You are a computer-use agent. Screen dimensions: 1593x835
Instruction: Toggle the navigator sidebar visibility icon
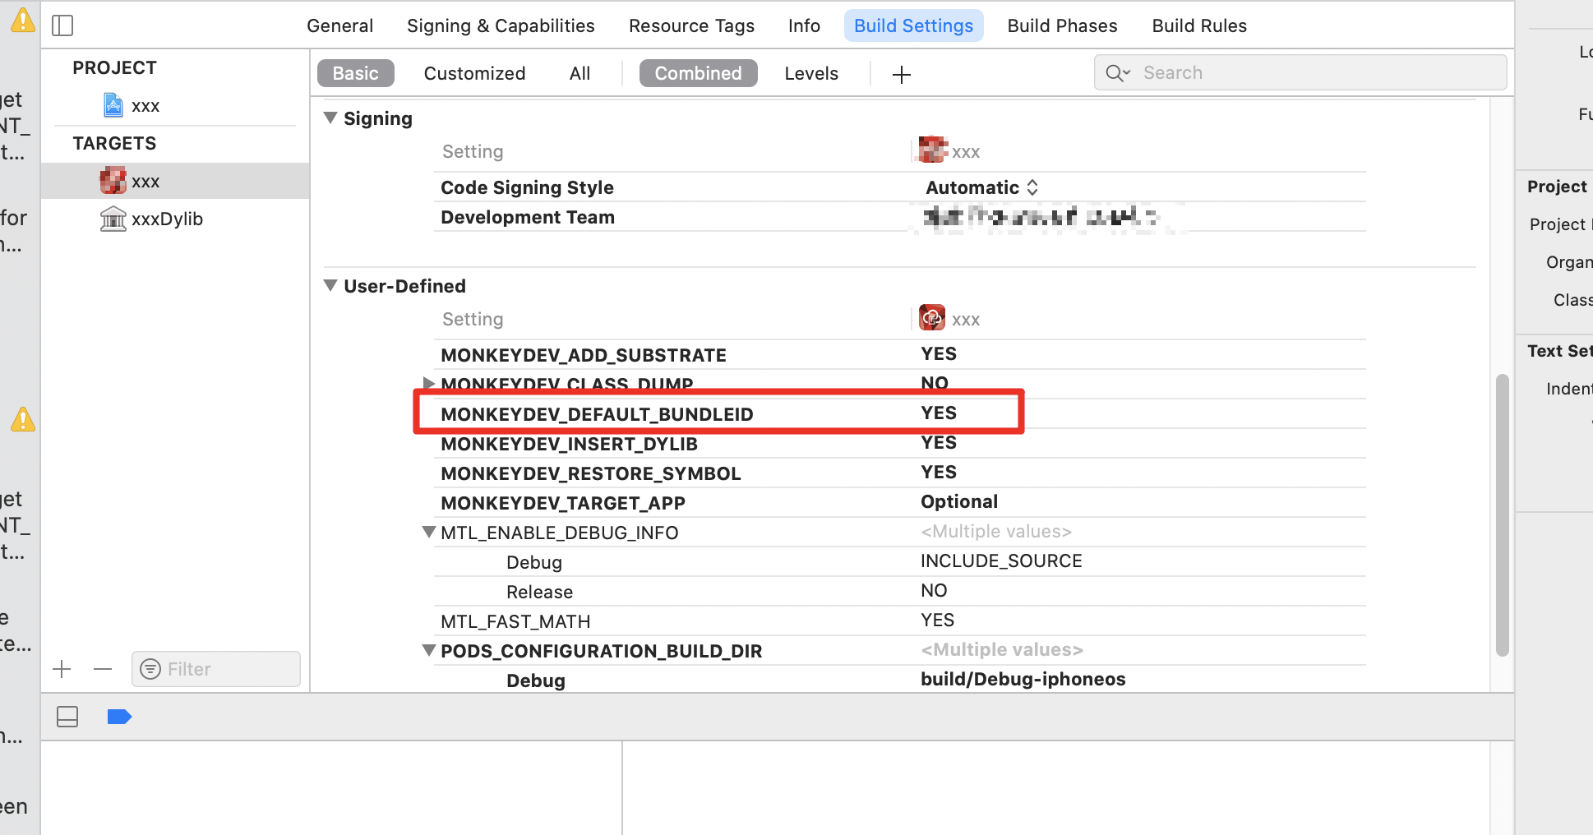click(62, 25)
